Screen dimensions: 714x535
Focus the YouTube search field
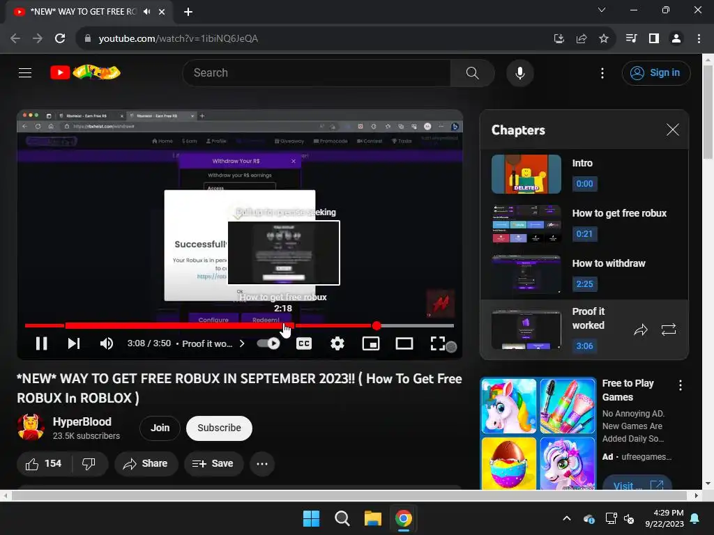click(x=317, y=72)
